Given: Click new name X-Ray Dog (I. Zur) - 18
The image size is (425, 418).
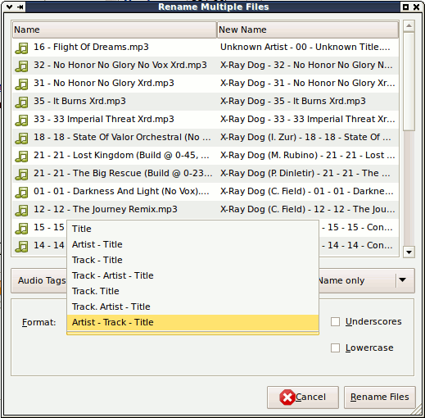Looking at the screenshot, I should [305, 137].
